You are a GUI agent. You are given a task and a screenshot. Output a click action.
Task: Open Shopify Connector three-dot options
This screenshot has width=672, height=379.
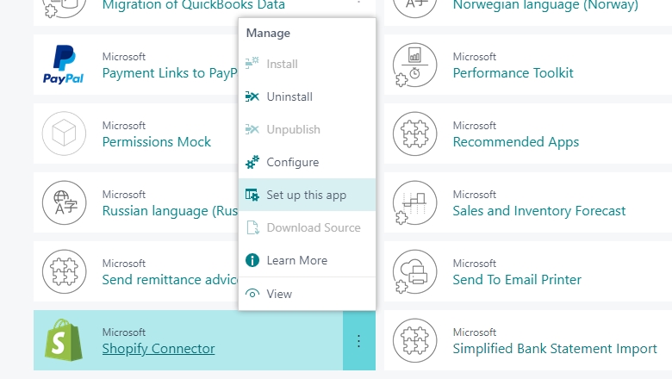click(x=358, y=340)
